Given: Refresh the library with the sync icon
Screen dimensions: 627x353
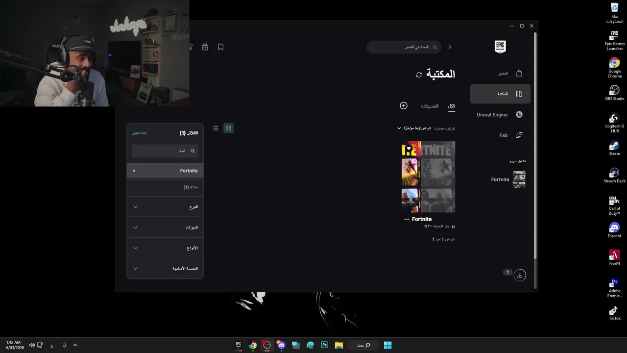Looking at the screenshot, I should point(419,75).
